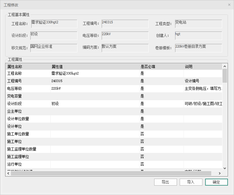
Task: Click the 是否必填 column header
Action: click(x=161, y=67)
